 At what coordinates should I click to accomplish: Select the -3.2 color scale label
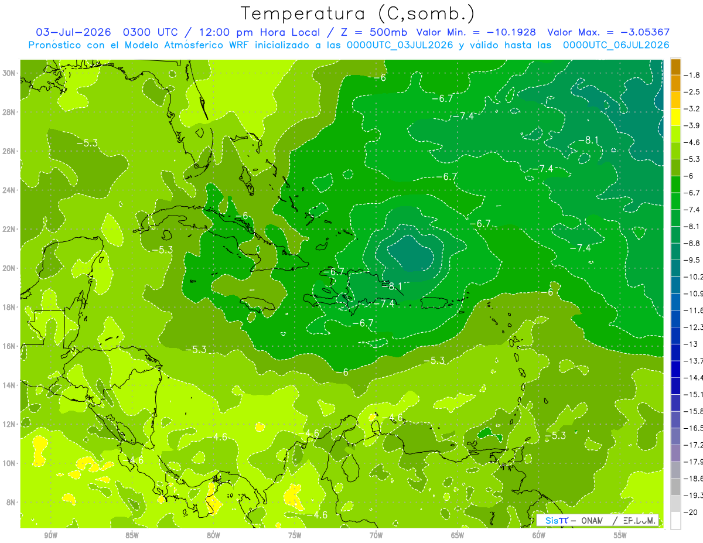click(x=693, y=109)
